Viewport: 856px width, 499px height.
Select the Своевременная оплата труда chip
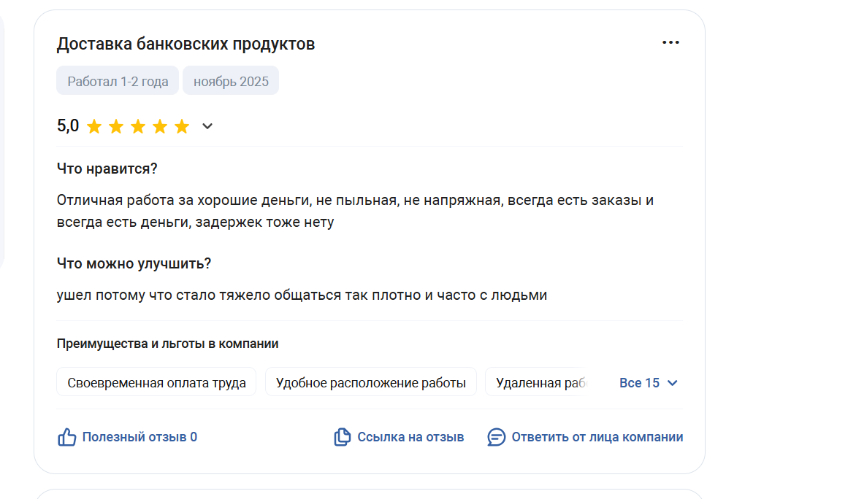click(x=156, y=382)
